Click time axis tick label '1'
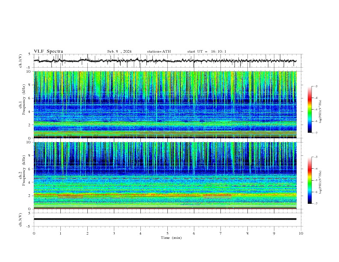This screenshot has height=262, width=339. pyautogui.click(x=60, y=233)
